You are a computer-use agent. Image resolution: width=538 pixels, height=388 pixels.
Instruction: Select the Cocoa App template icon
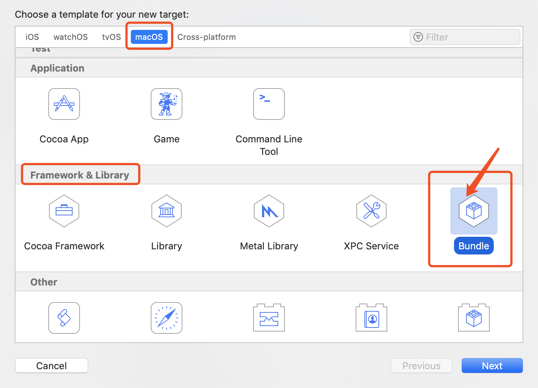(x=64, y=104)
